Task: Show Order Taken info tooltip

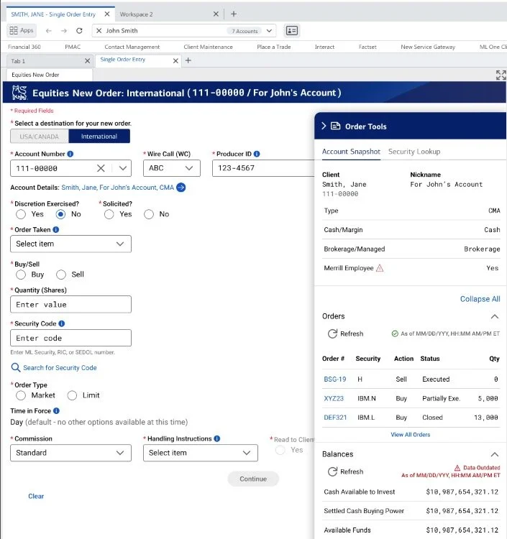Action: (55, 230)
